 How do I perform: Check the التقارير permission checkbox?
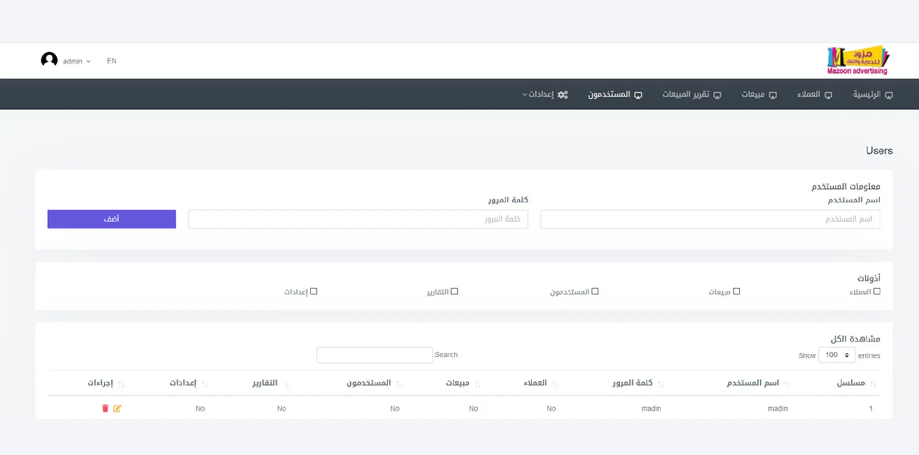454,291
